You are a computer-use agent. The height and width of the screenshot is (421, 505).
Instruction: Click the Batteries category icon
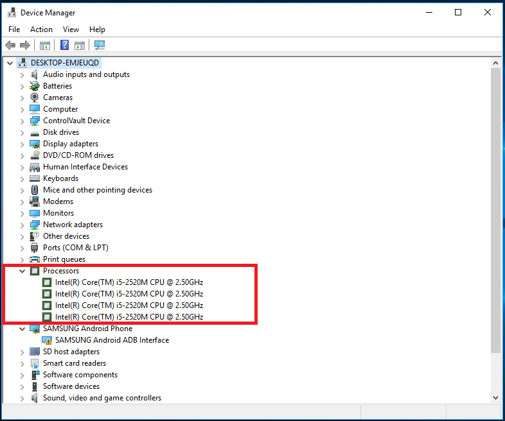(35, 86)
